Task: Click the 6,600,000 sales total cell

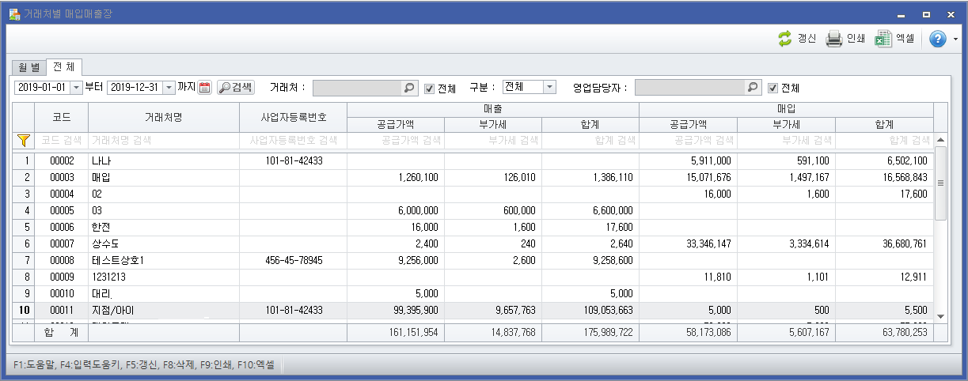Action: click(x=590, y=210)
